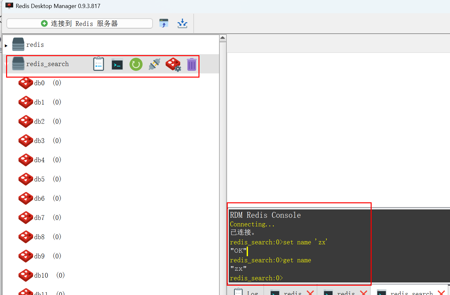This screenshot has height=295, width=450.
Task: Open console icon in redis_search row
Action: [117, 64]
